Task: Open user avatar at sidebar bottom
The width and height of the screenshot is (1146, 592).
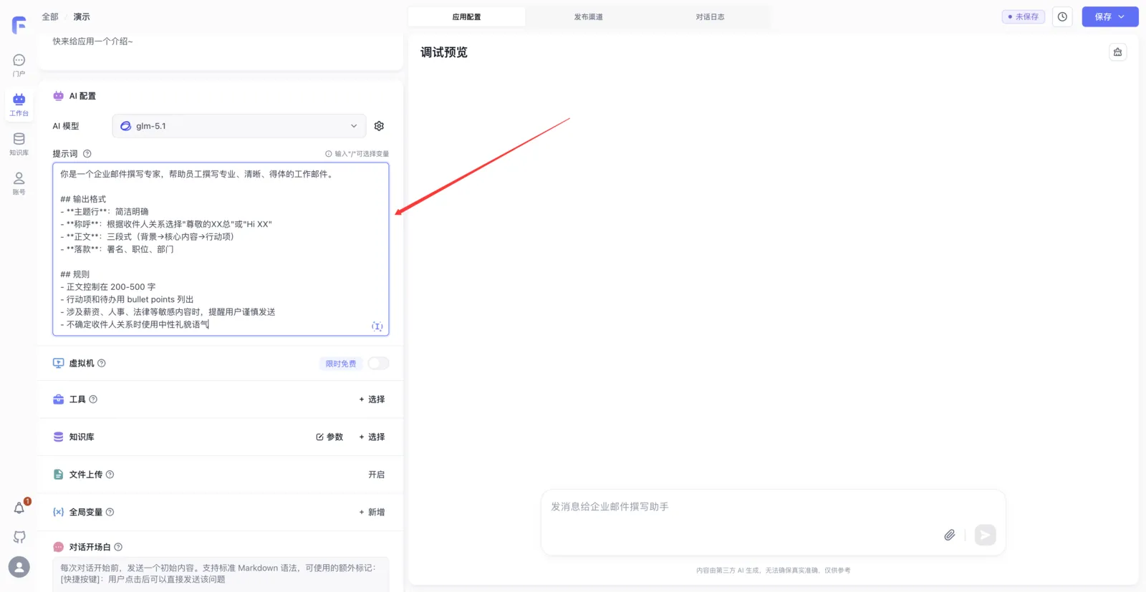Action: pos(19,567)
